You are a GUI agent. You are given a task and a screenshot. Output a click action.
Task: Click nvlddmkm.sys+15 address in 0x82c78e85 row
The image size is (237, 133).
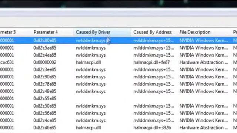(x=154, y=84)
